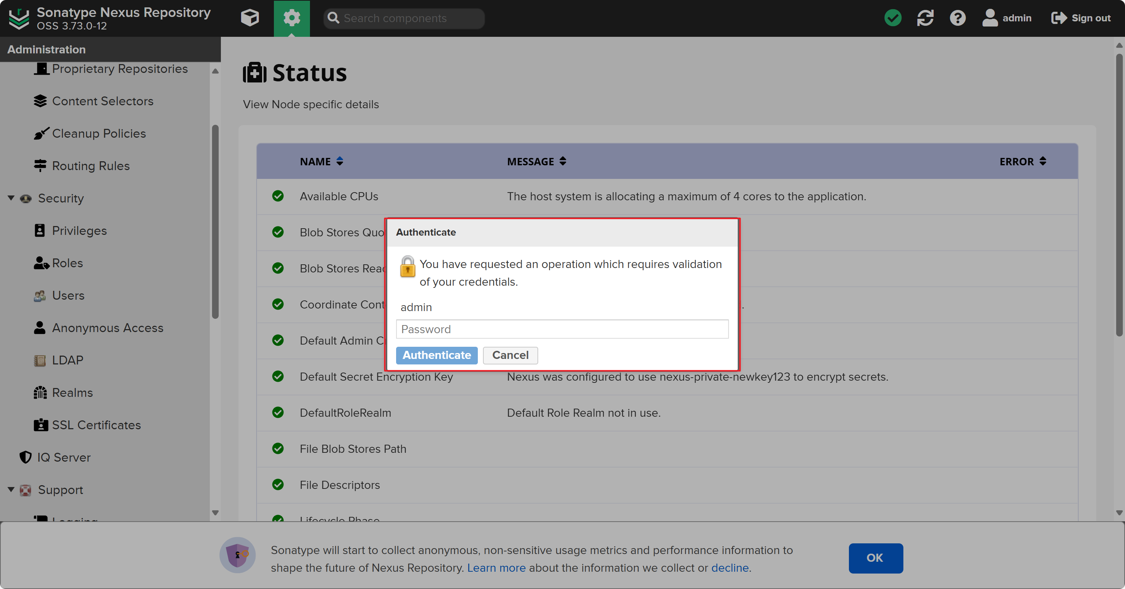Screen dimensions: 1125x589
Task: Click the refresh/sync icon in top bar
Action: [925, 16]
